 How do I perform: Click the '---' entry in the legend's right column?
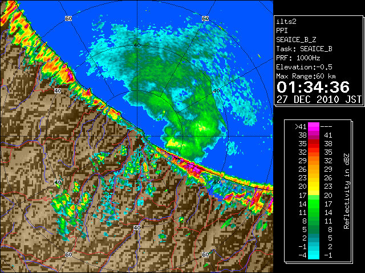click(326, 126)
